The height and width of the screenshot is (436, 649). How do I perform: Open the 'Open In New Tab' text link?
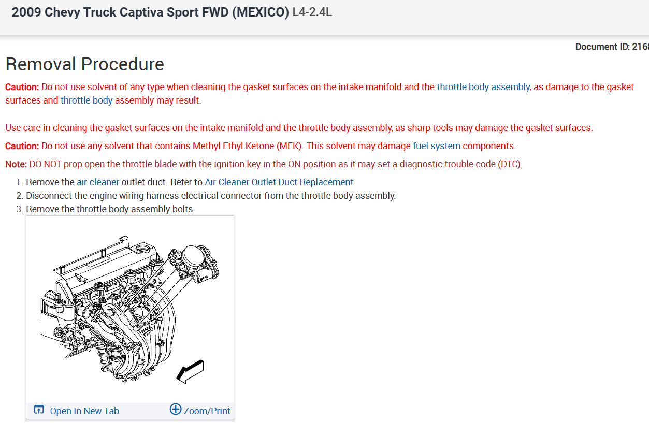[84, 411]
